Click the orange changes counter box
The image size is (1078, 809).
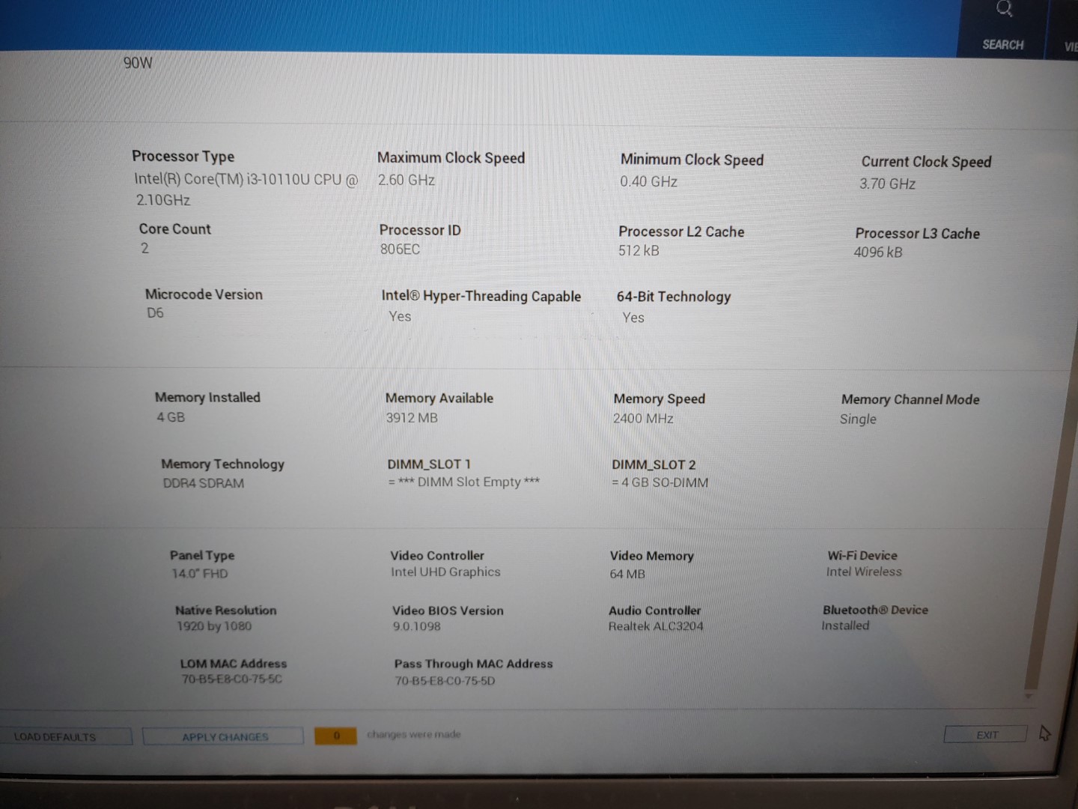click(335, 736)
